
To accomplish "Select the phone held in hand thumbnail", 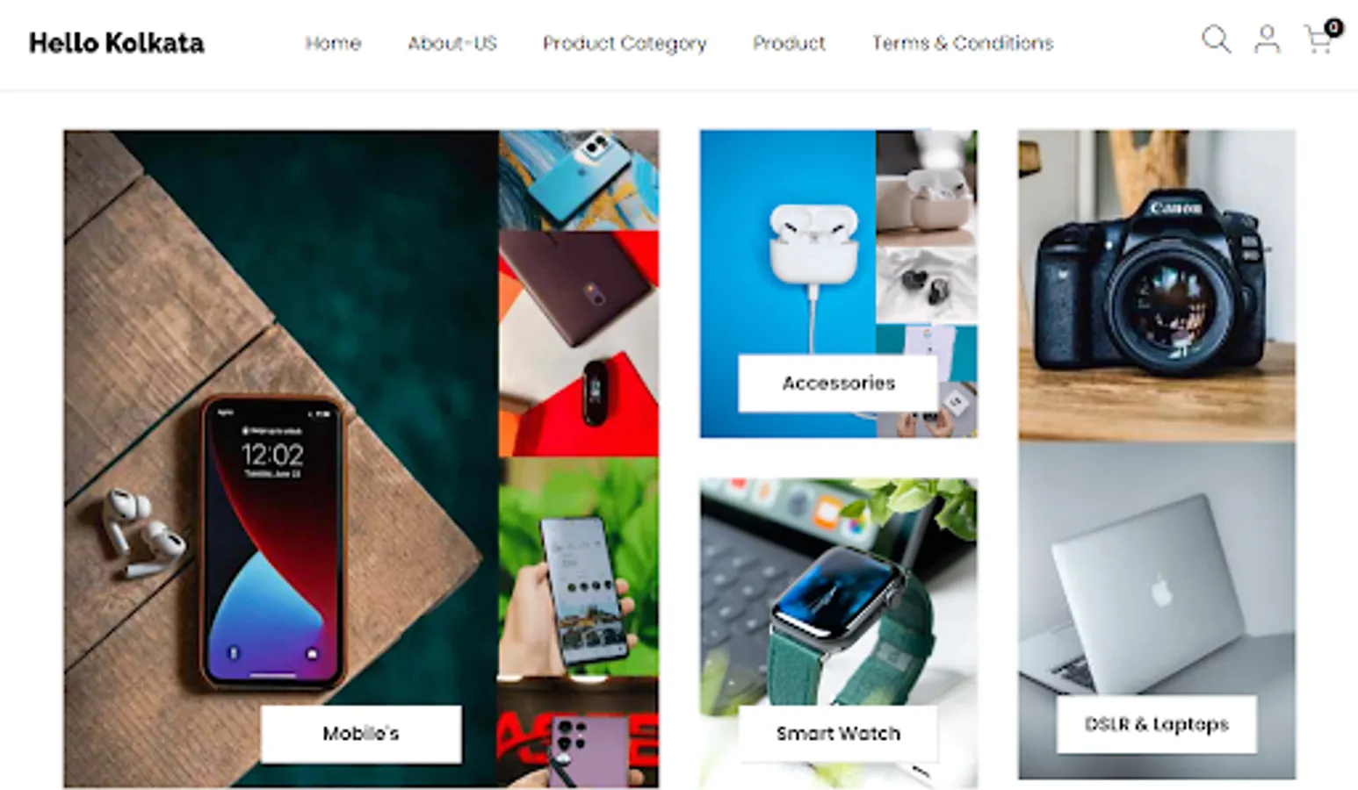I will coord(579,567).
